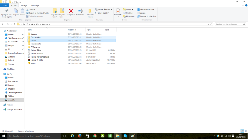Image resolution: width=248 pixels, height=139 pixels.
Task: Open the Copier vers dropdown
Action: [x=62, y=13]
